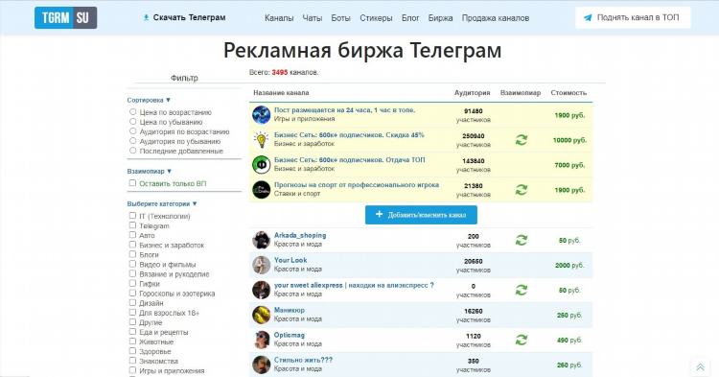Open Прогнозы на спорт от профессионального игрока link
Viewport: 719px width, 377px height.
357,185
